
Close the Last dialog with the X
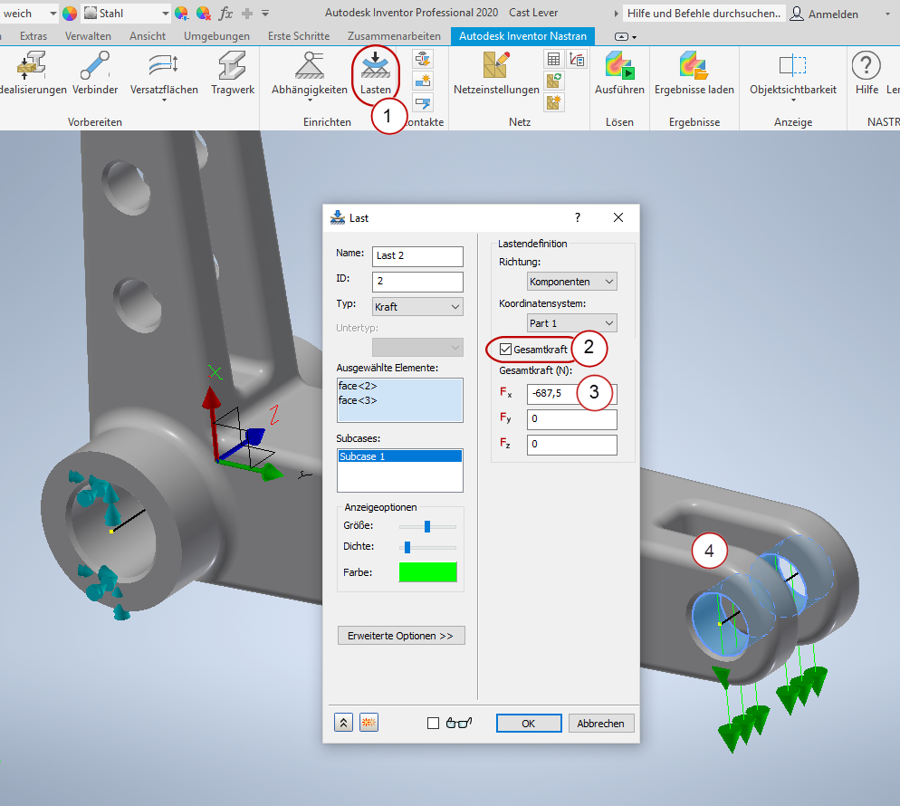pos(618,217)
